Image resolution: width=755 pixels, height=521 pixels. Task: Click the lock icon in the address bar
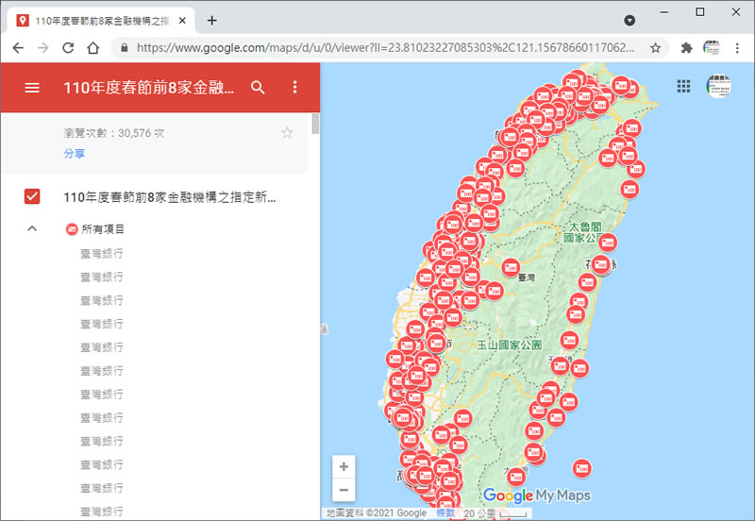125,48
